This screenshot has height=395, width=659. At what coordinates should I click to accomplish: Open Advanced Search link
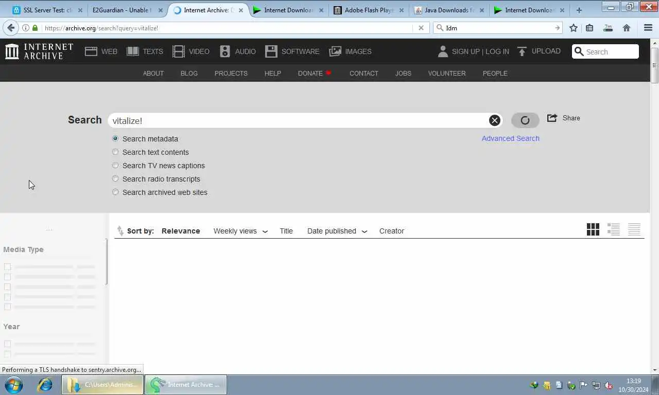[511, 138]
